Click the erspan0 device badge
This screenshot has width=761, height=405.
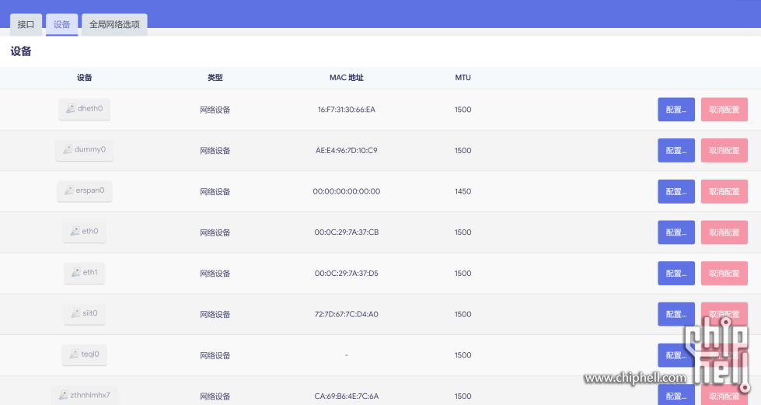coord(85,190)
